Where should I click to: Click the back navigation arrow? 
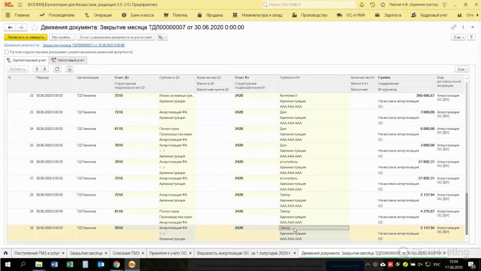(x=10, y=27)
